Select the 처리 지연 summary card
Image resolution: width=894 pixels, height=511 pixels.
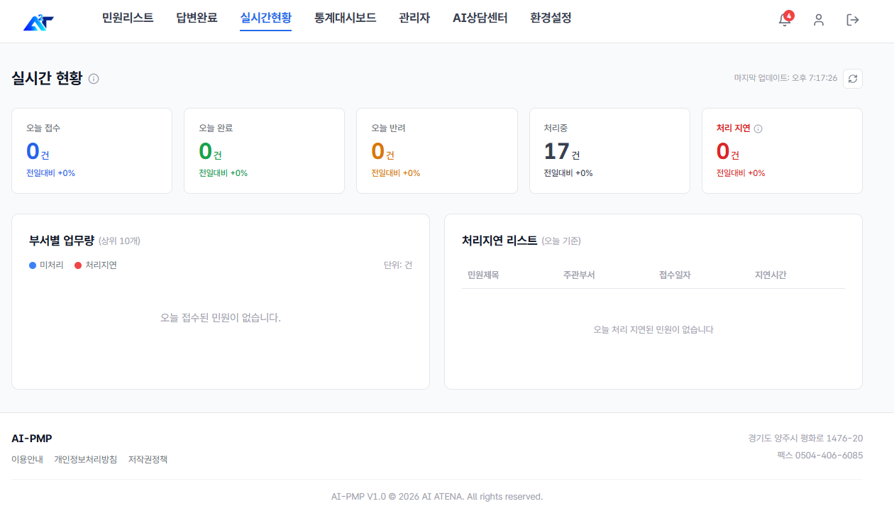pyautogui.click(x=782, y=150)
